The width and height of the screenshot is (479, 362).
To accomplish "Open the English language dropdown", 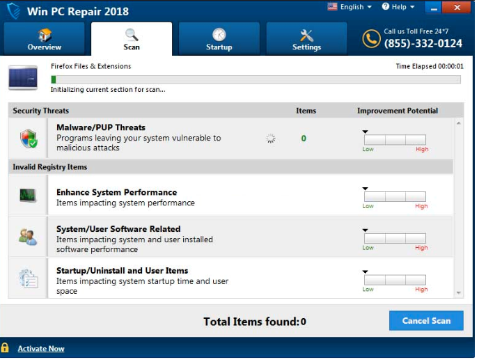I will pyautogui.click(x=352, y=7).
